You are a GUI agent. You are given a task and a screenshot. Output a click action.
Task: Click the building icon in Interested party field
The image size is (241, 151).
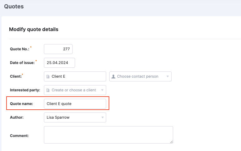[48, 90]
